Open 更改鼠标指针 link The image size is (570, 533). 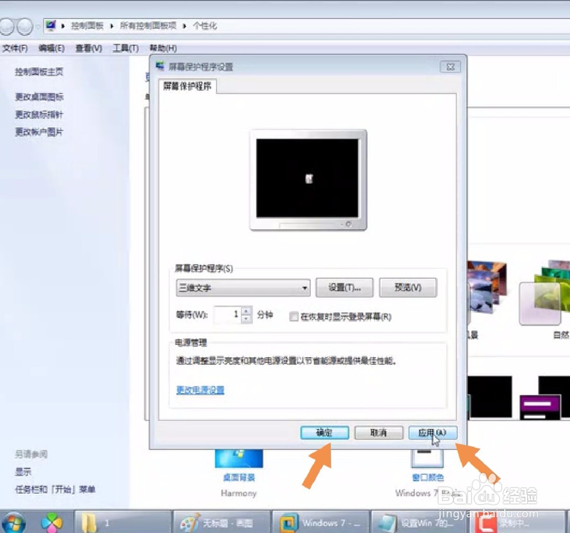pyautogui.click(x=39, y=115)
